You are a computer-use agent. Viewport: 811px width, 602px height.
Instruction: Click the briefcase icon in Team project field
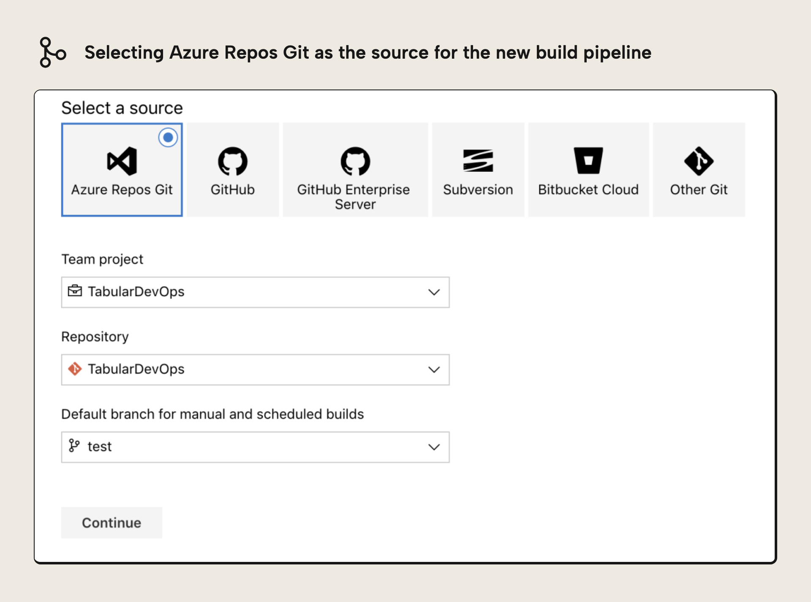(75, 291)
